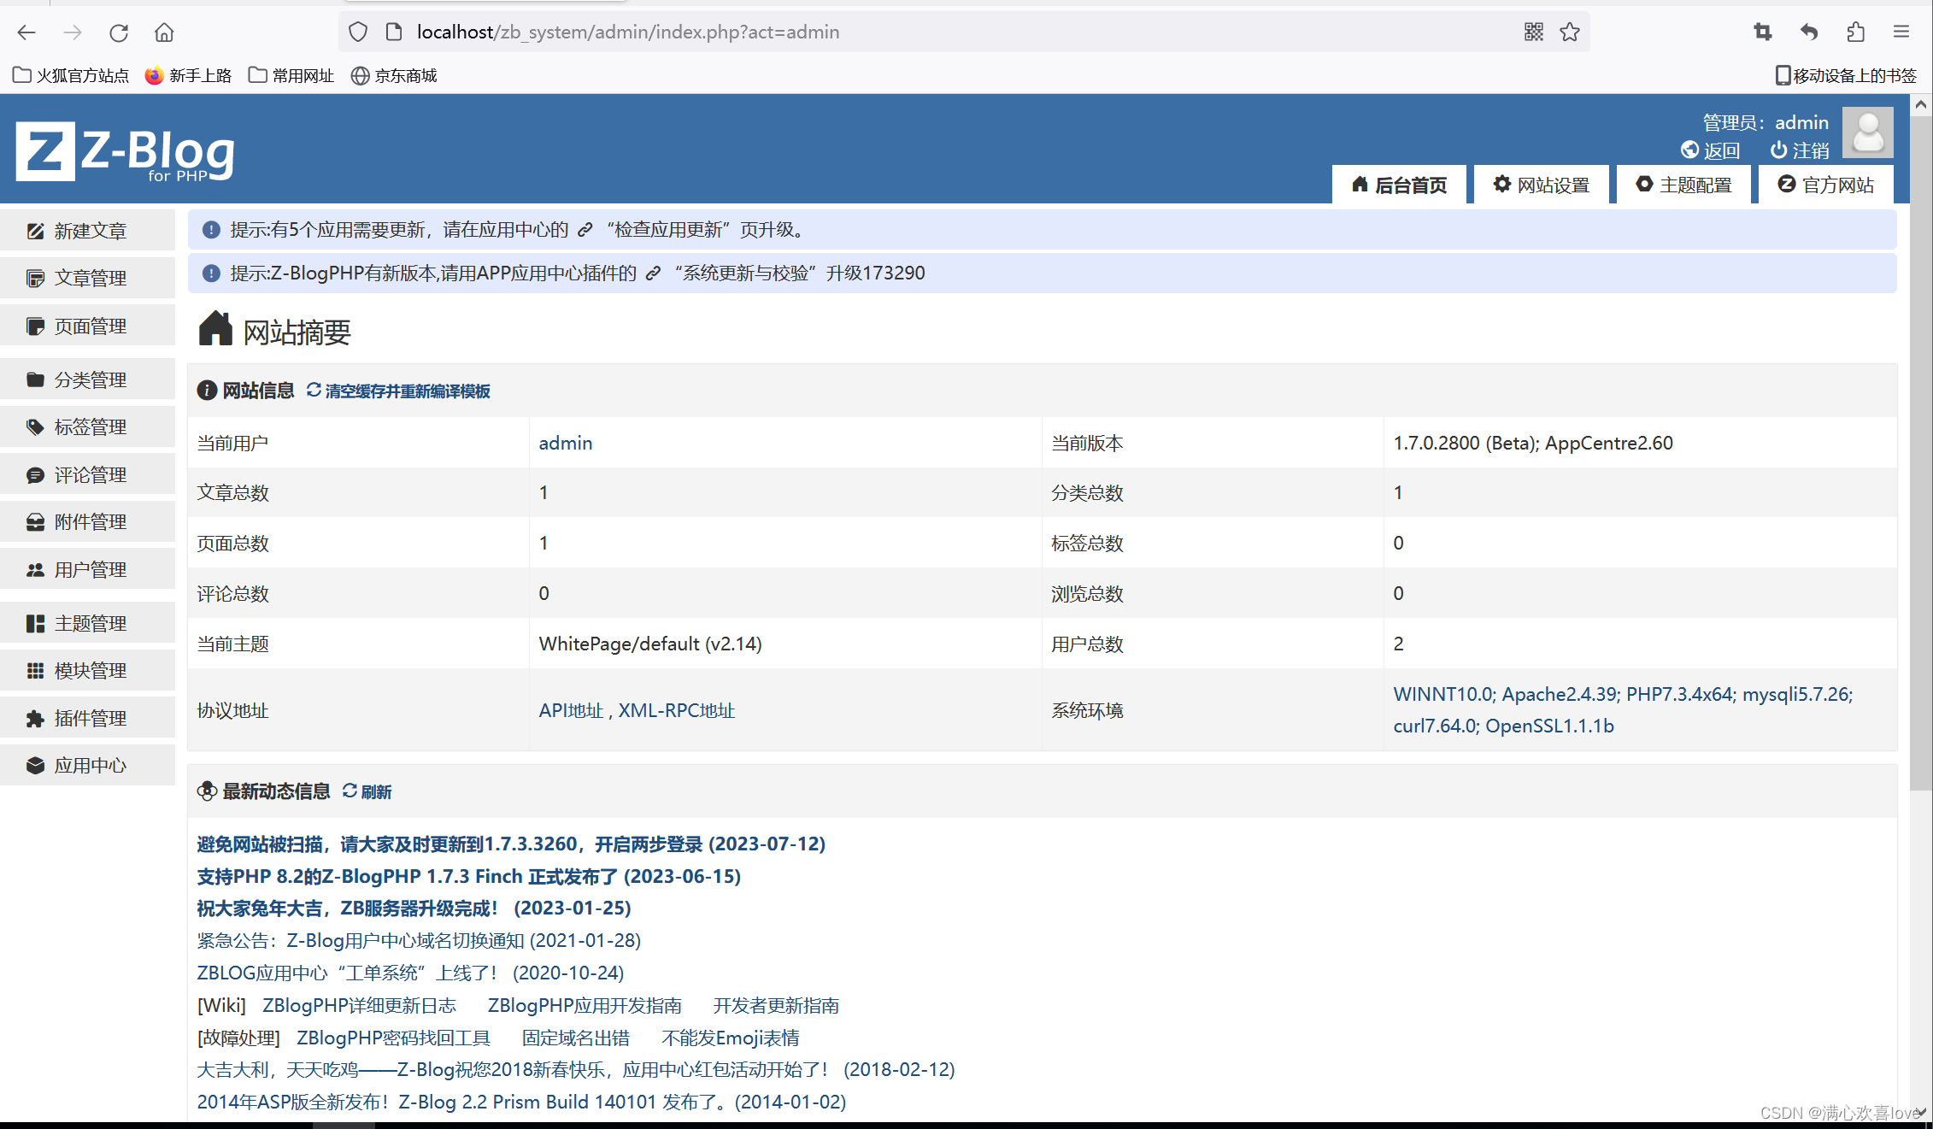Click 清空缓存并重新编译模板 link
This screenshot has height=1129, width=1933.
click(407, 391)
